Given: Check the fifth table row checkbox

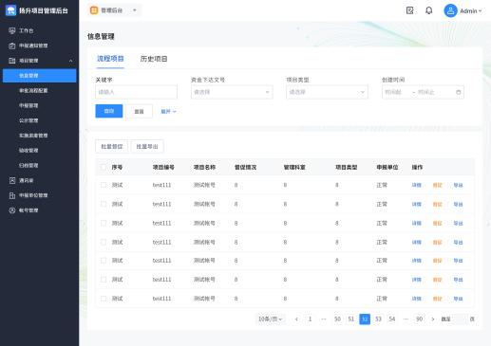Looking at the screenshot, I should coord(104,261).
